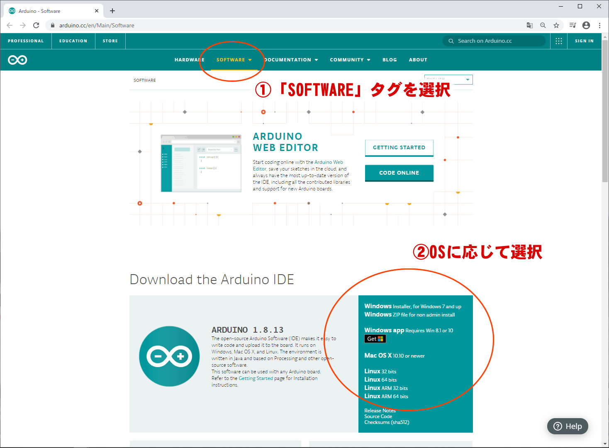The width and height of the screenshot is (609, 448).
Task: Click the Microsoft Store Get badge
Action: tap(375, 339)
